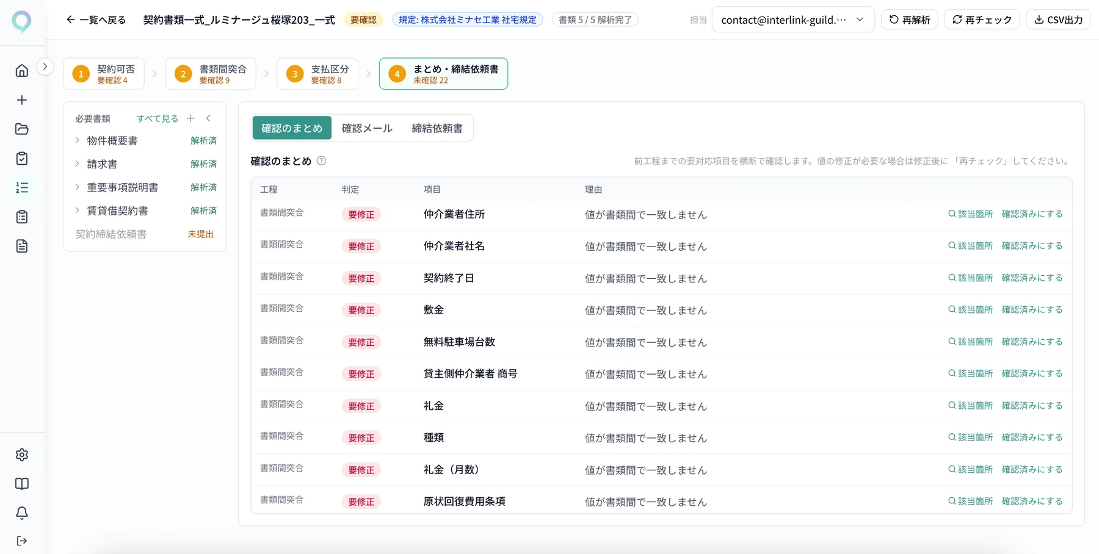This screenshot has width=1099, height=554.
Task: Open settings gear in sidebar
Action: coord(22,455)
